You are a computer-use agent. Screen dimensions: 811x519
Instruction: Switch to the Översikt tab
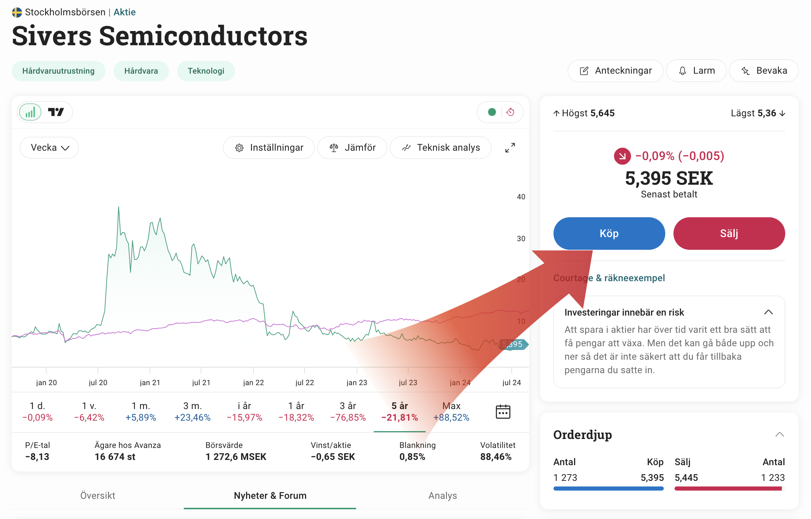pyautogui.click(x=98, y=495)
